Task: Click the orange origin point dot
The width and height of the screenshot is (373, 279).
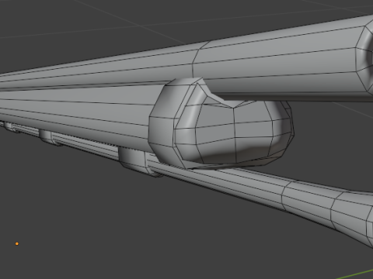Action: 17,243
